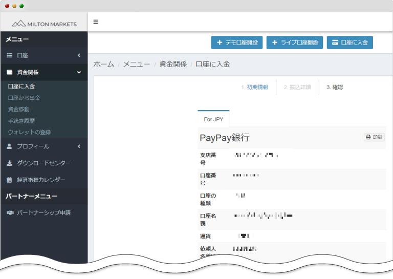This screenshot has width=393, height=279.
Task: Click the red close window button
Action: coord(7,6)
